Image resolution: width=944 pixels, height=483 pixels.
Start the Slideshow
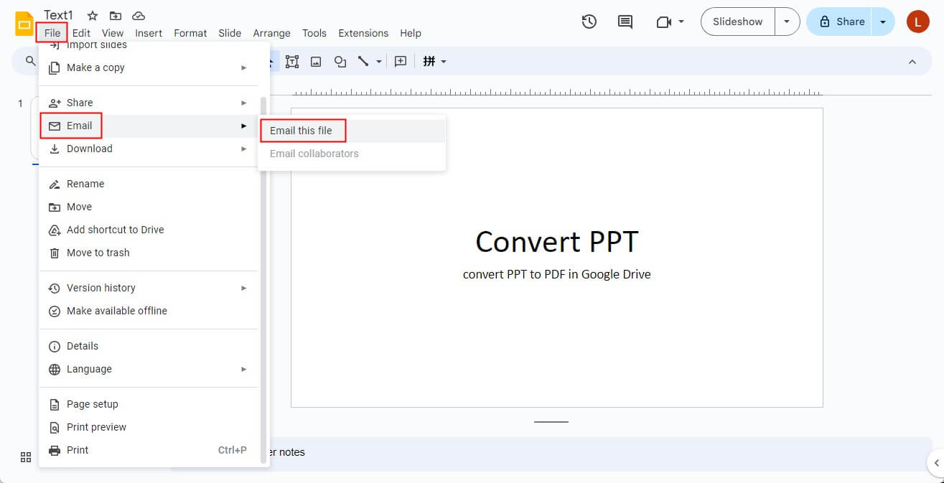[737, 22]
